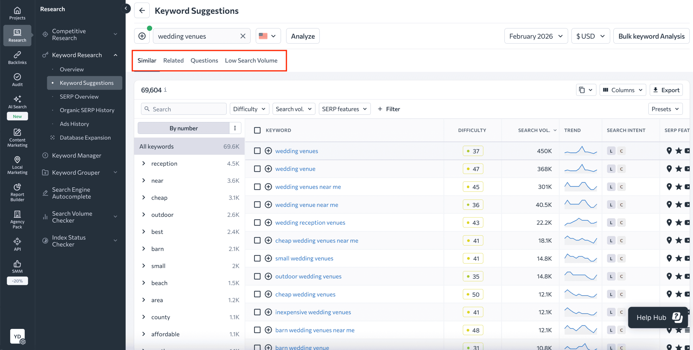The height and width of the screenshot is (350, 693).
Task: Click the Content Marketing sidebar icon
Action: point(17,138)
